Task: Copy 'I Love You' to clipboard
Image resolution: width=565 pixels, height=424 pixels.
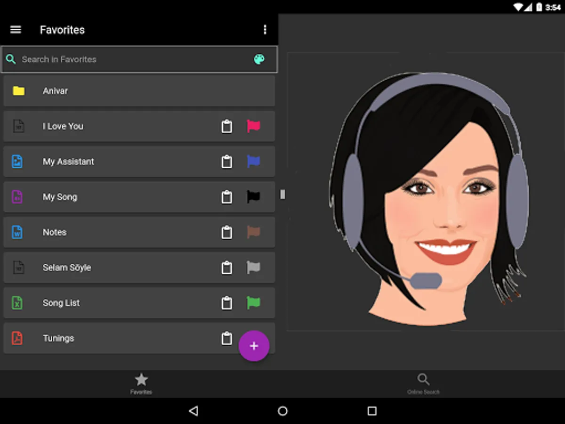Action: click(226, 126)
